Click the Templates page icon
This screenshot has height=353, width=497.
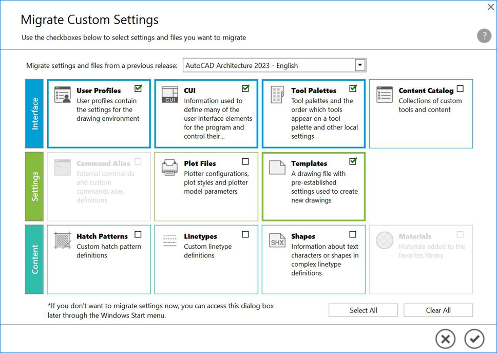pos(277,168)
